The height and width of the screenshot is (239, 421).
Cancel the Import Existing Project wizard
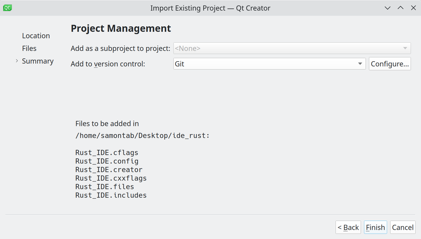(x=403, y=227)
